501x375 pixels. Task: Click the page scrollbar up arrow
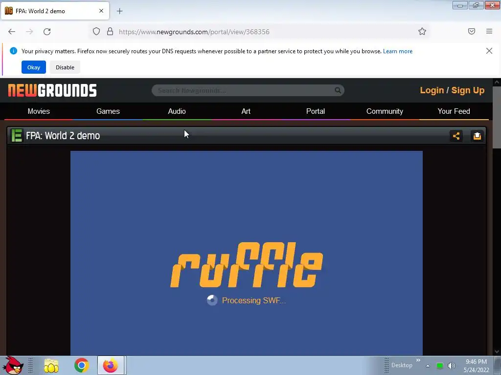(x=497, y=82)
